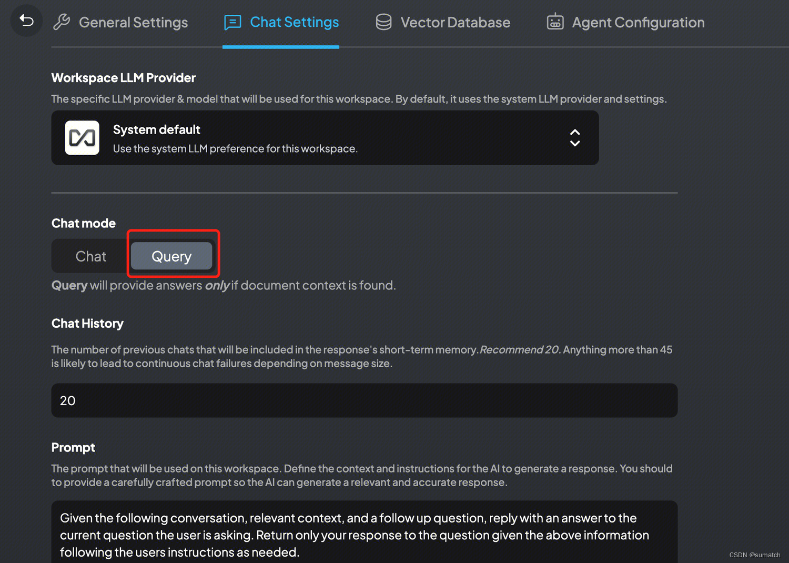Screen dimensions: 789x563
Task: Click the System default provider logo
Action: coord(82,138)
